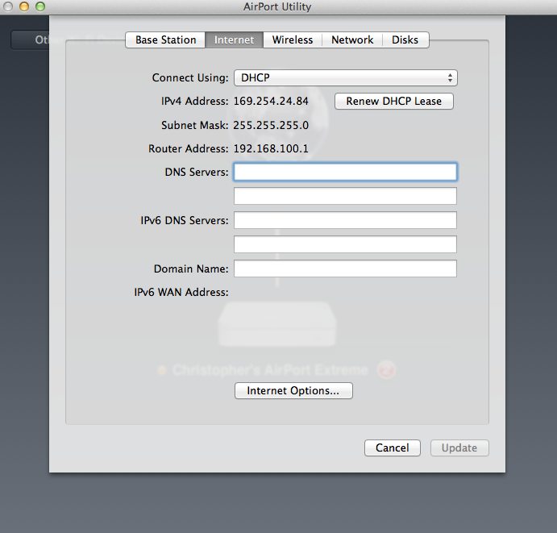Screen dimensions: 557x533
Task: Click the AirPort Utility window title
Action: click(x=277, y=6)
